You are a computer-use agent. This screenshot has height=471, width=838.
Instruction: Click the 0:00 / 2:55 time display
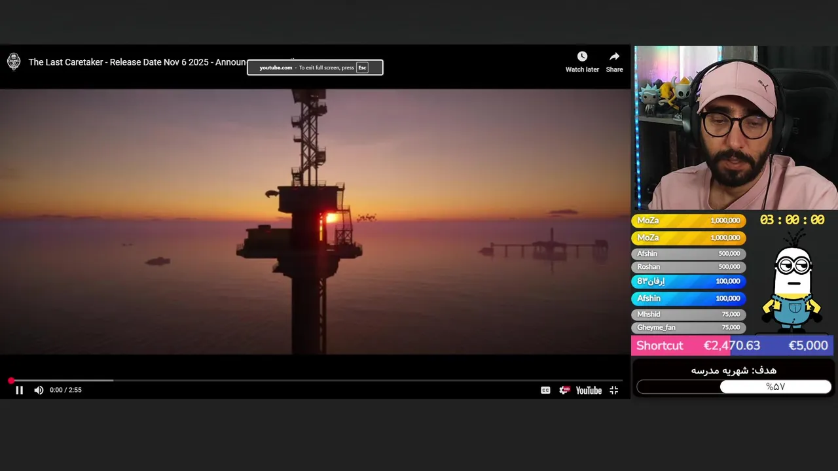(x=65, y=390)
